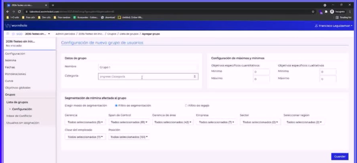Viewport: 357px width, 163px height.
Task: Open the Extensions puzzle icon
Action: coord(326,12)
